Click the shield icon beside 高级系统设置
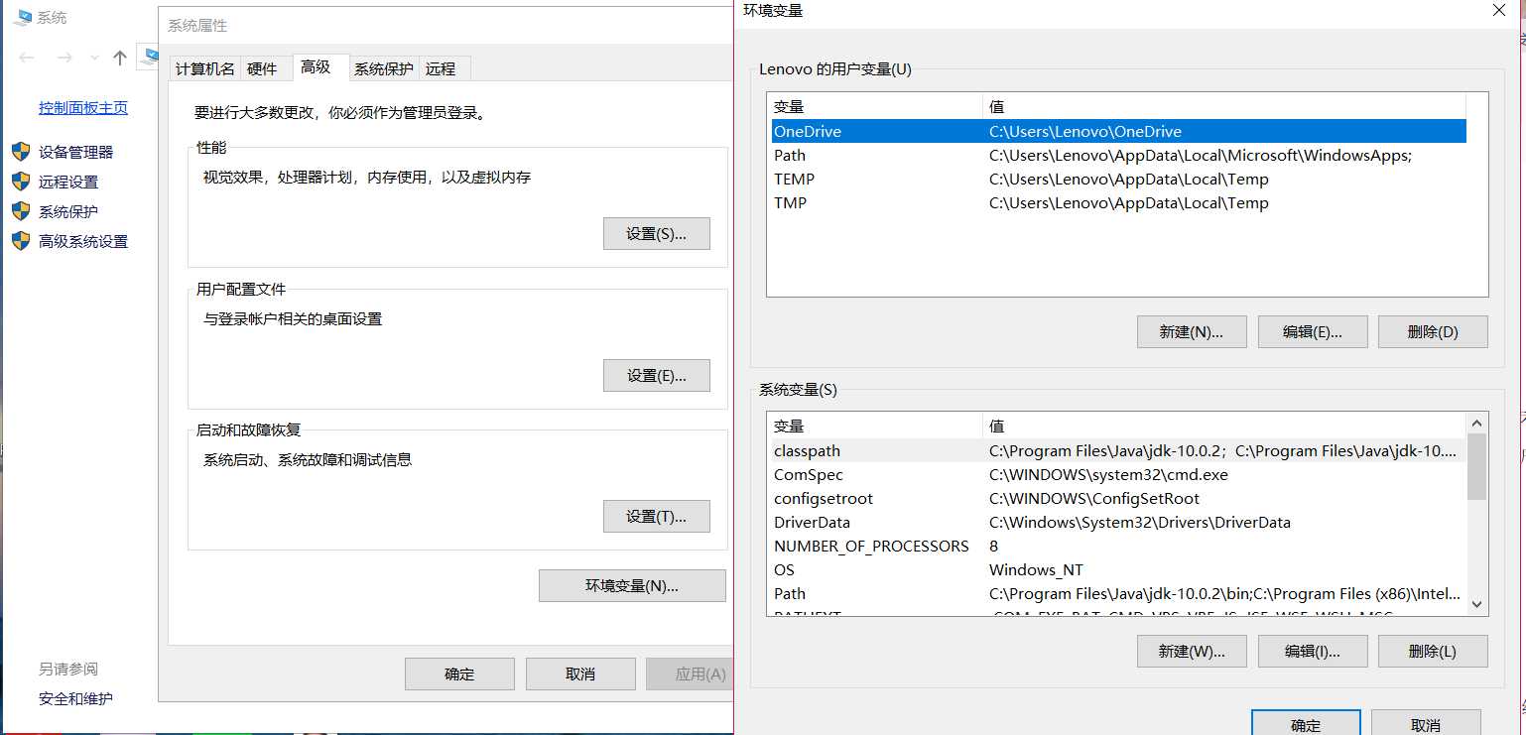Viewport: 1526px width, 735px height. [21, 241]
